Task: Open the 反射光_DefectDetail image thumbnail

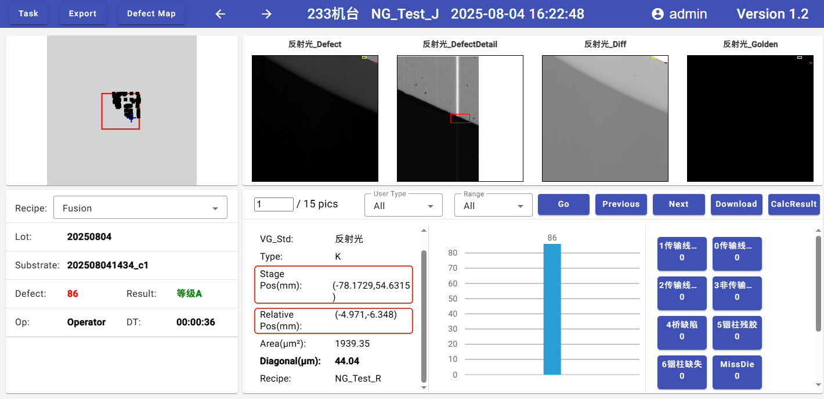Action: (460, 118)
